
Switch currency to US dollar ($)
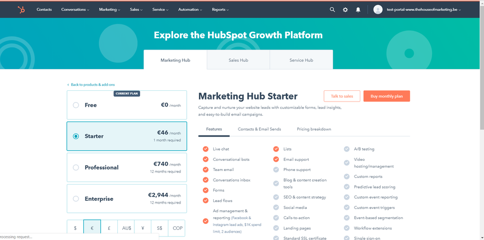[x=75, y=228]
